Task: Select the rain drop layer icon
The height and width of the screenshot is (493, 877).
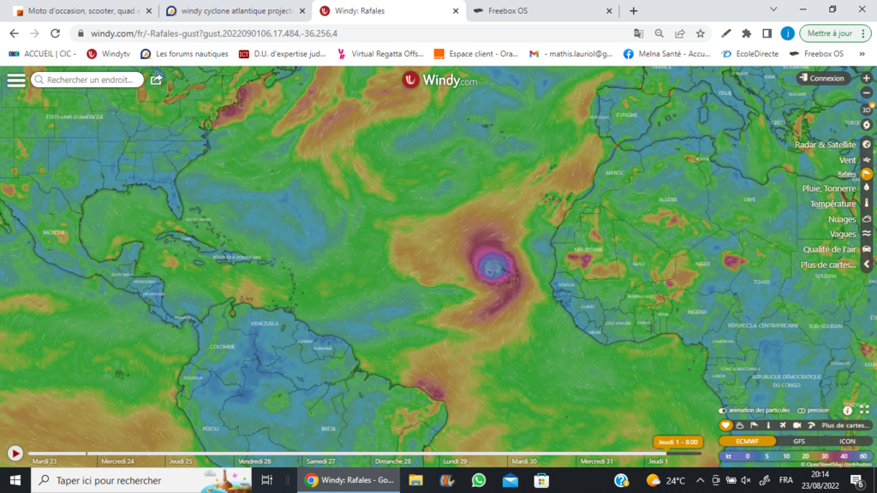Action: coord(867,187)
